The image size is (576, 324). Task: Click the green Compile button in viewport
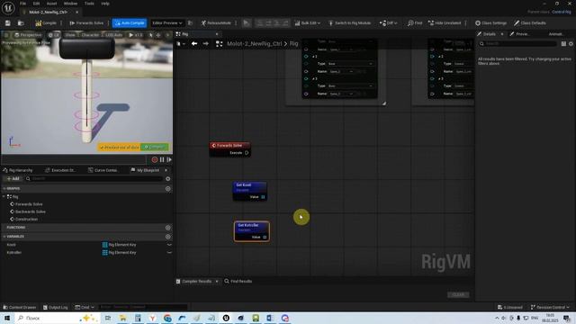(x=154, y=147)
